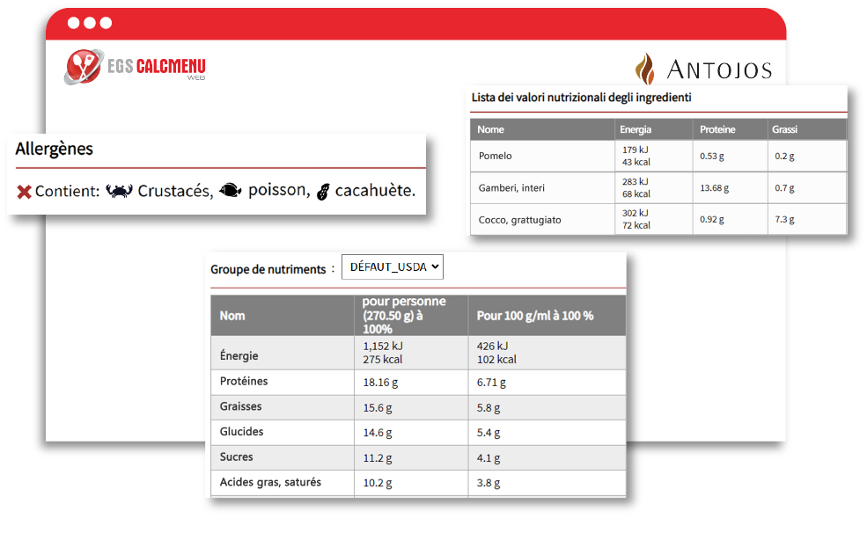867x555 pixels.
Task: Click the 5.4 g Glucides per 100 g value
Action: point(489,433)
